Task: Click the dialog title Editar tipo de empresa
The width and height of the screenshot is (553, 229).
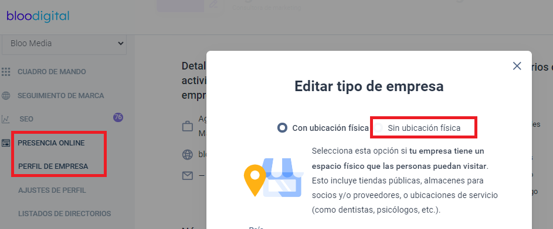Action: [369, 86]
